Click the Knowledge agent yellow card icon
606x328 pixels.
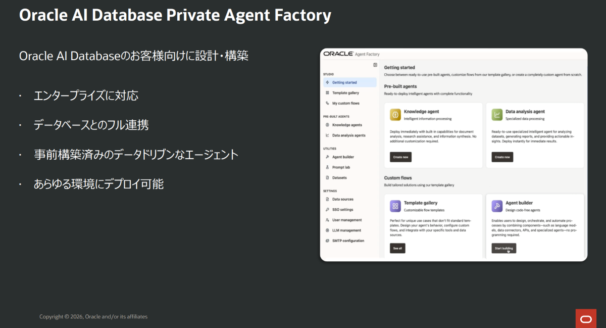(x=395, y=115)
